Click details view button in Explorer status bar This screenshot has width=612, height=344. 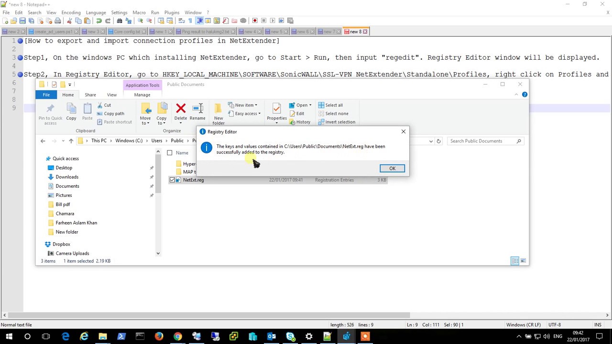[515, 261]
